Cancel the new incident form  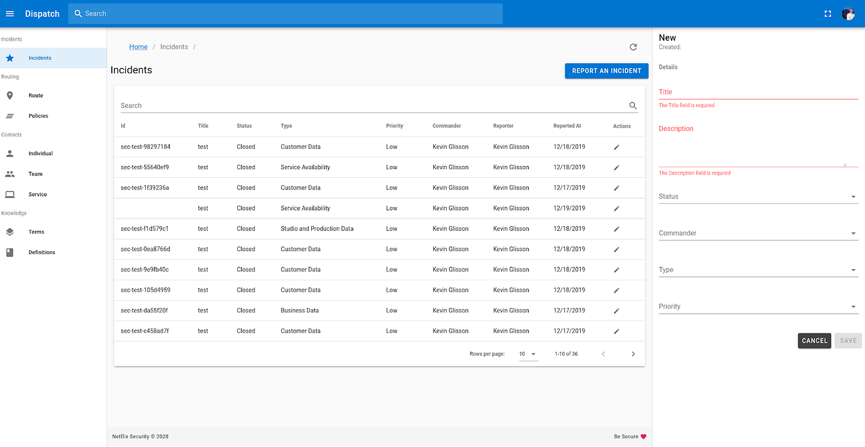click(814, 340)
